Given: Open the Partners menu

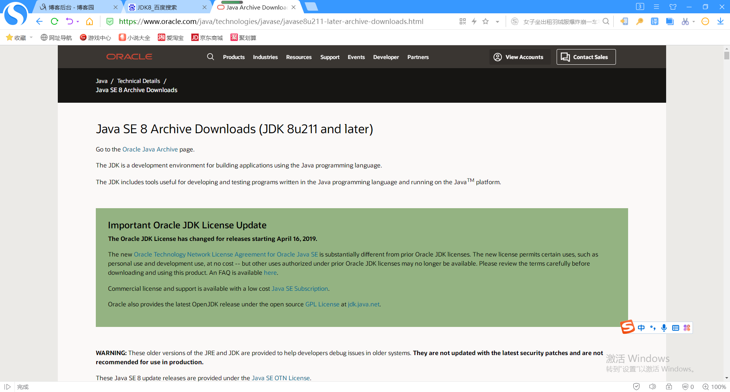Looking at the screenshot, I should tap(418, 57).
